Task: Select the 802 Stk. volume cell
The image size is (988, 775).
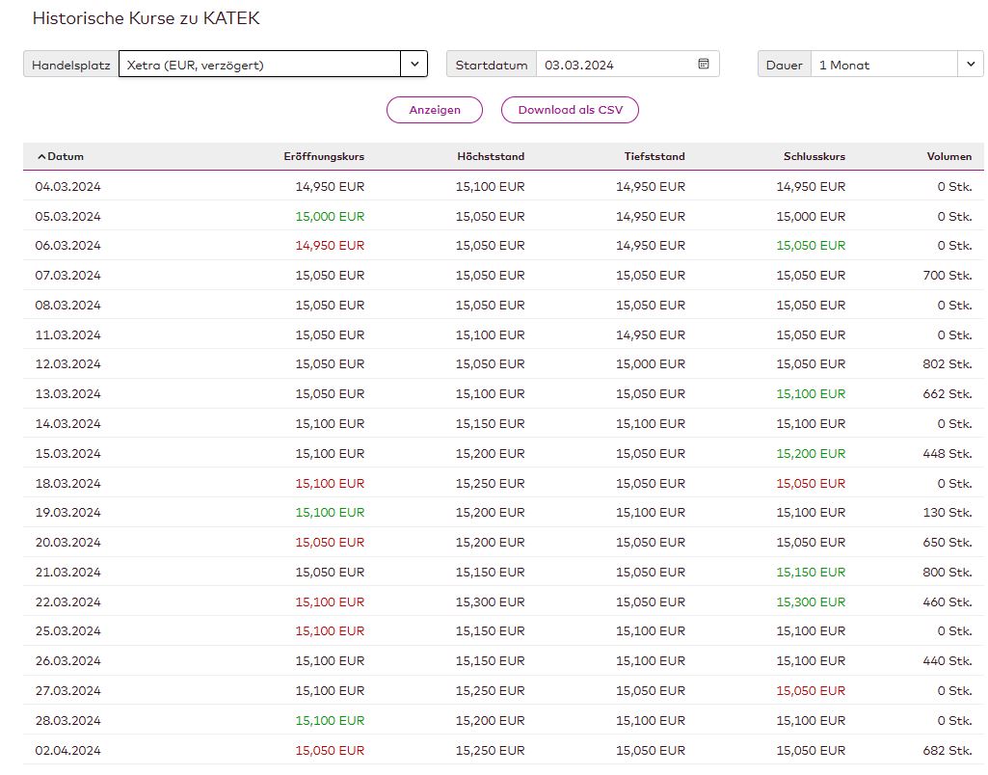Action: point(947,364)
